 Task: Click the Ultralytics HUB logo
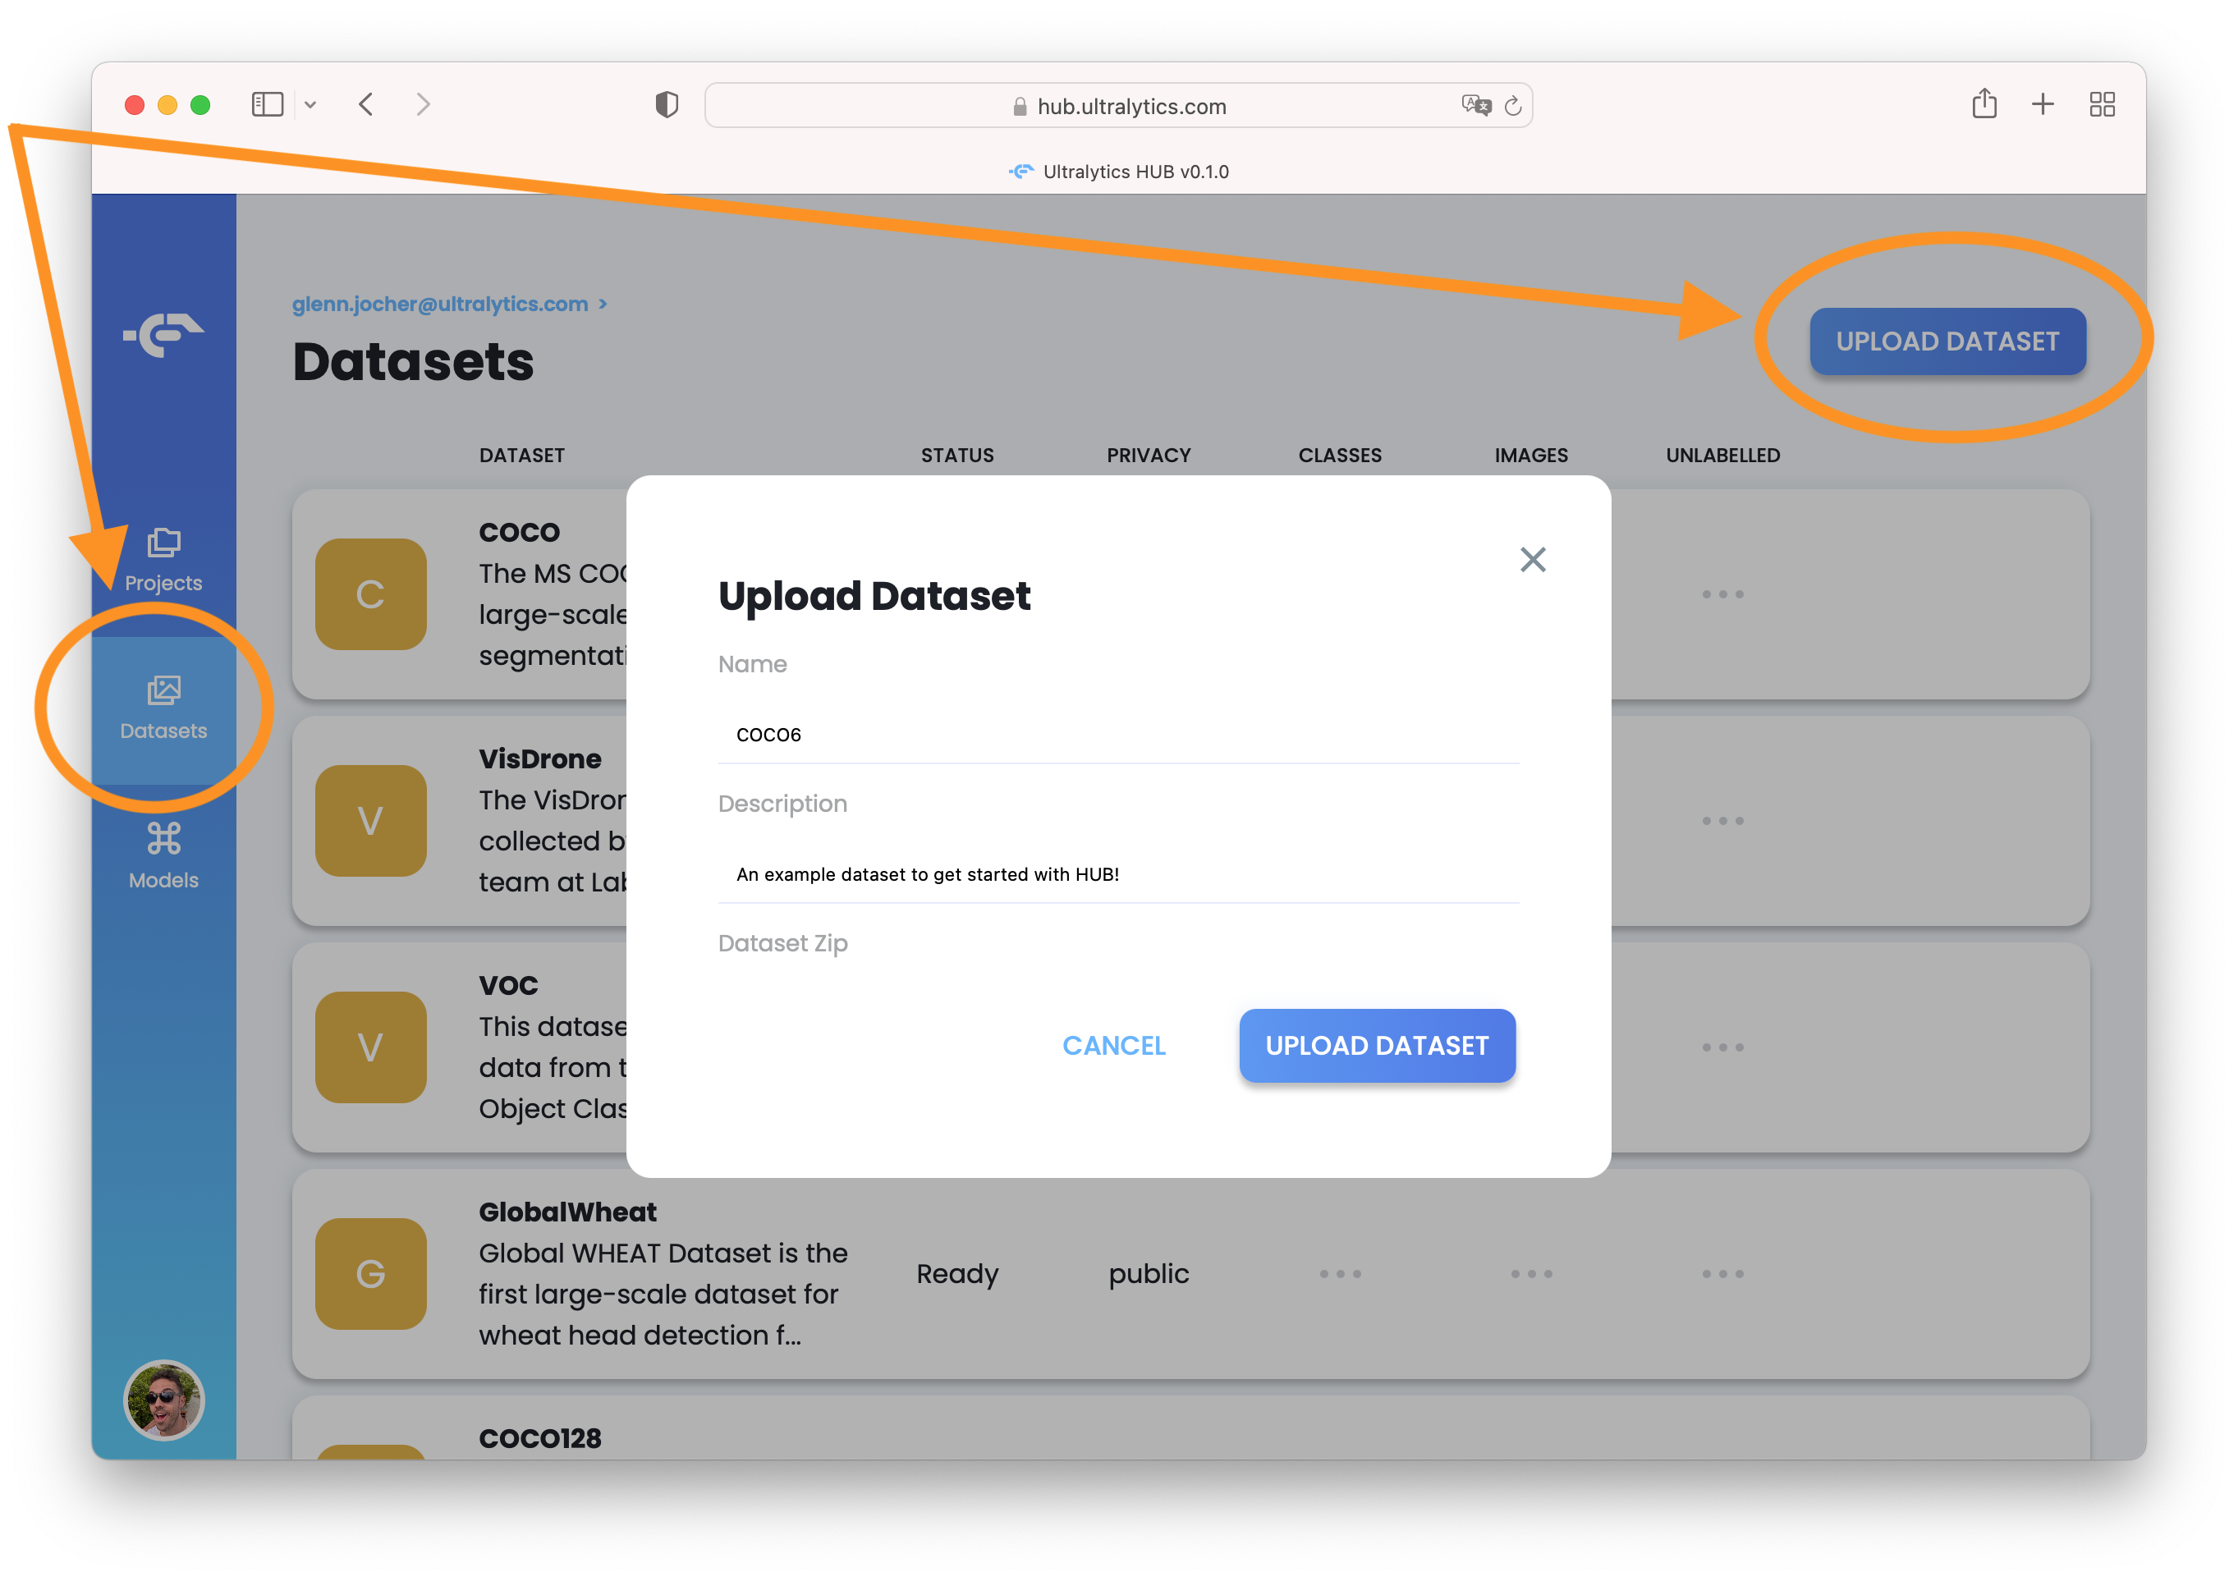[x=163, y=334]
